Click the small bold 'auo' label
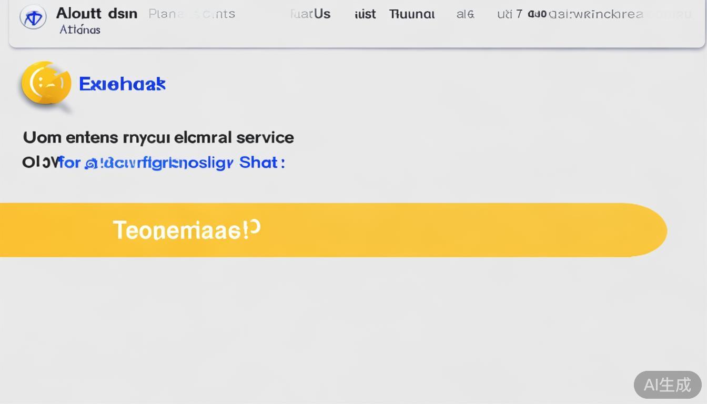This screenshot has width=707, height=404. point(537,14)
